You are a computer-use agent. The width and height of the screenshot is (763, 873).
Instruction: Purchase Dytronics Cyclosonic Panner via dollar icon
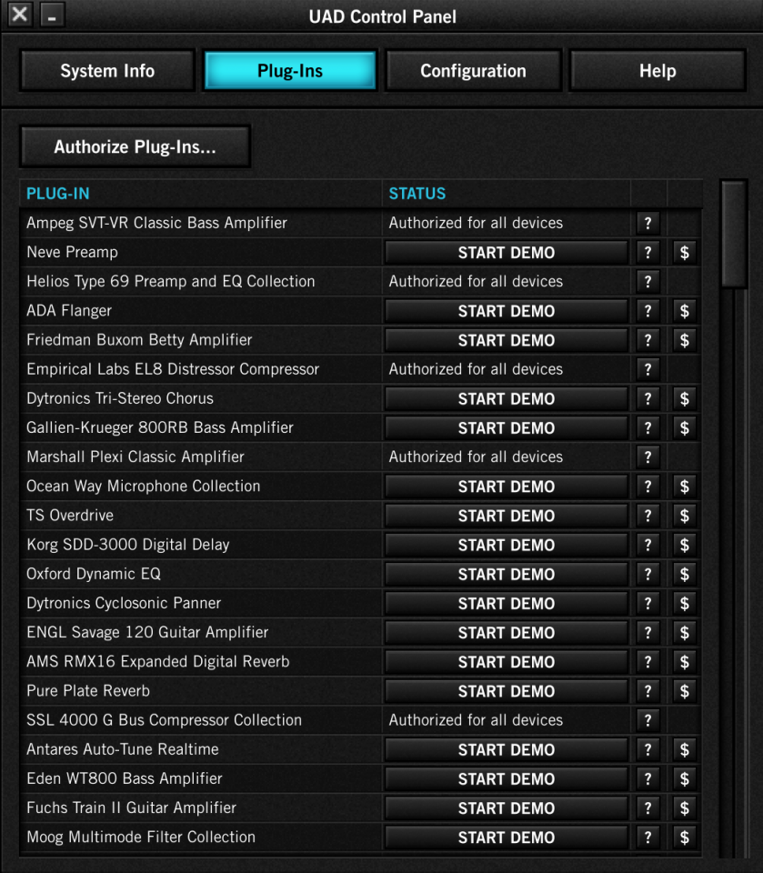(x=685, y=604)
